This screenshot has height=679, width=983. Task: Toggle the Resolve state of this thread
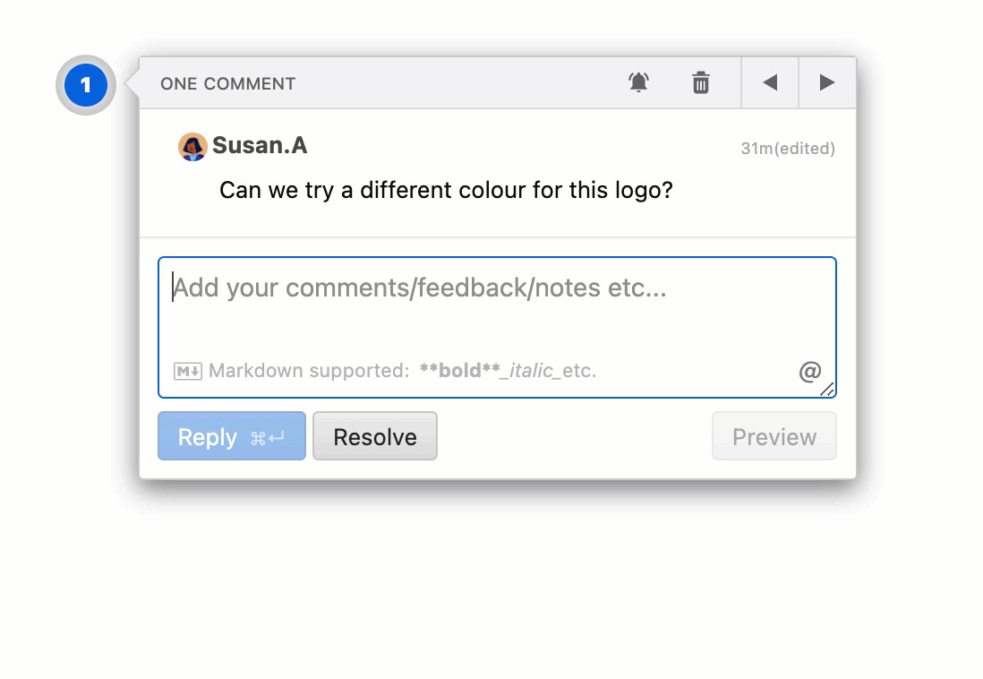click(x=374, y=436)
